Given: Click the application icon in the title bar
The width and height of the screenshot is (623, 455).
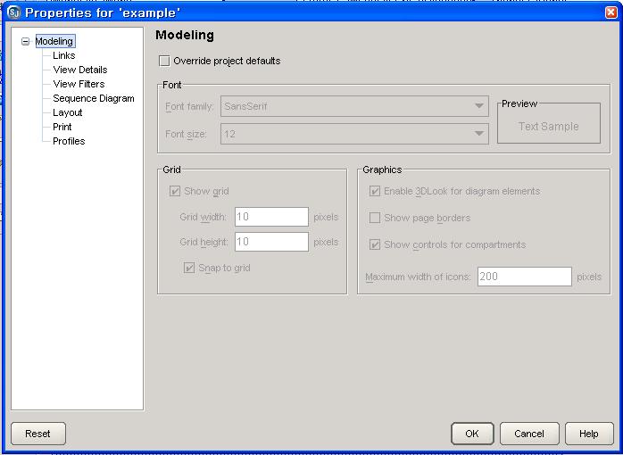Looking at the screenshot, I should point(12,12).
